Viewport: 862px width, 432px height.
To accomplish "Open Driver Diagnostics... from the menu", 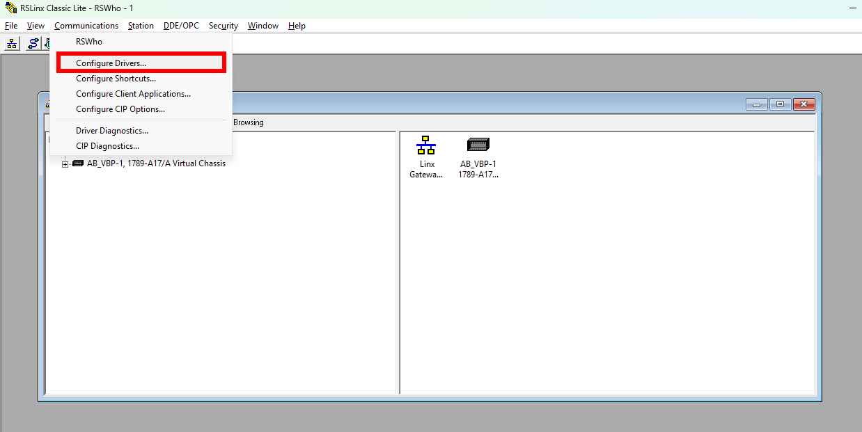I will [x=112, y=131].
